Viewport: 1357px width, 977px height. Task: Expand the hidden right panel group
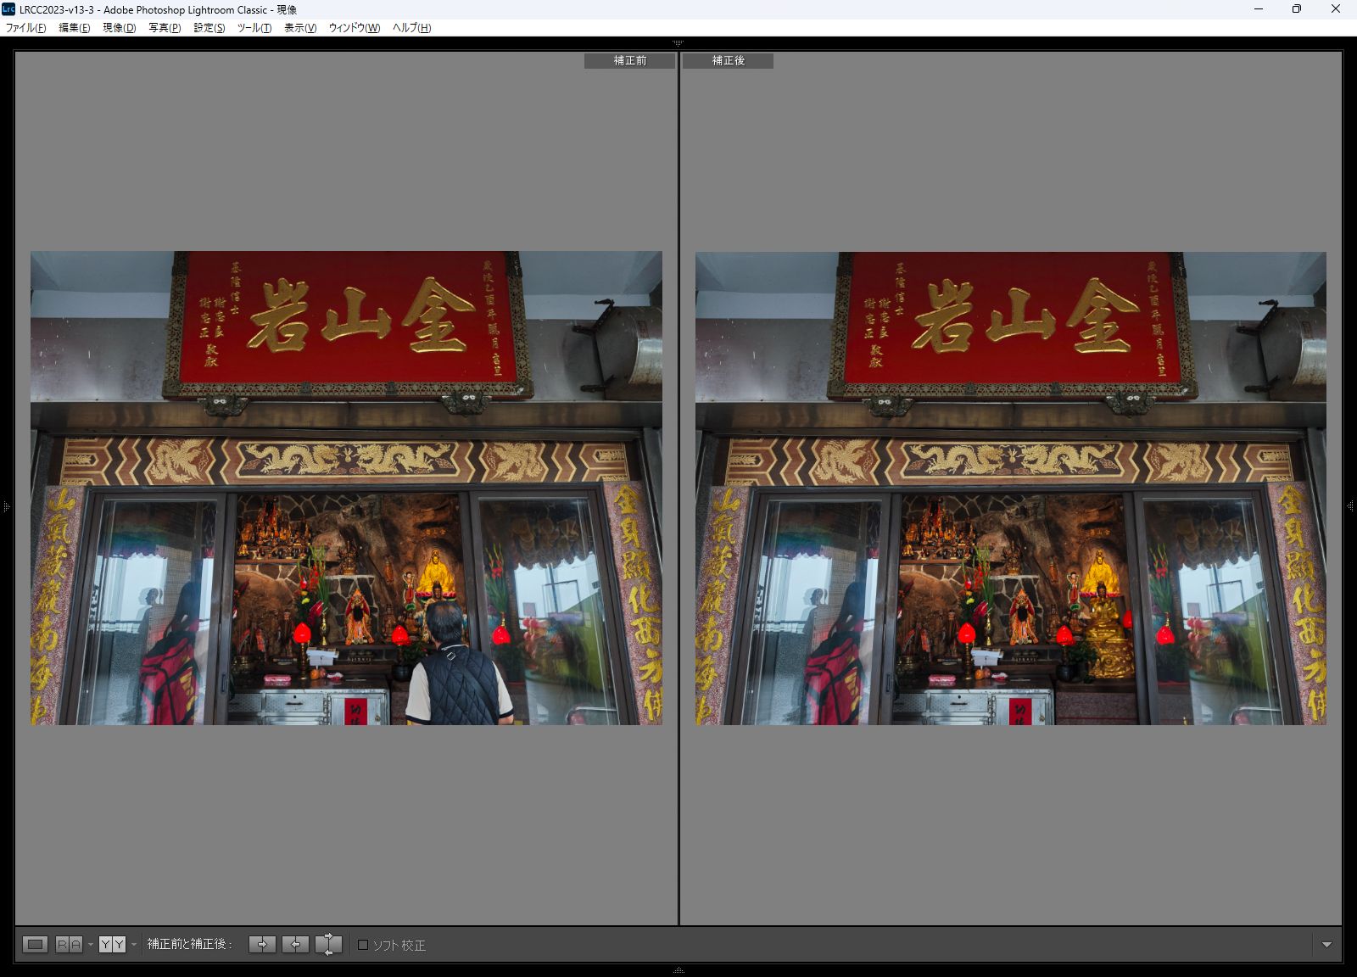pos(1350,506)
